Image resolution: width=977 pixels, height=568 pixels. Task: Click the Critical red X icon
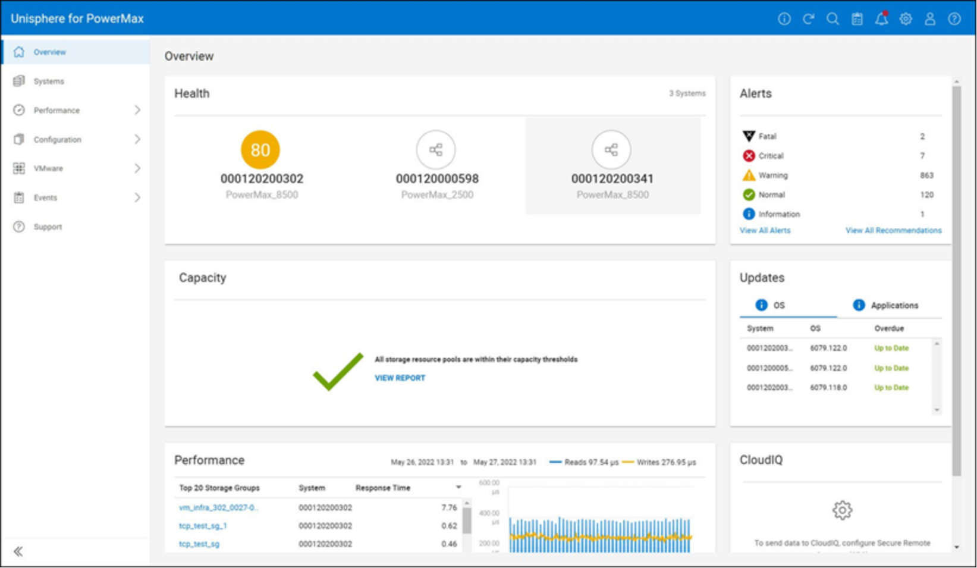(749, 156)
